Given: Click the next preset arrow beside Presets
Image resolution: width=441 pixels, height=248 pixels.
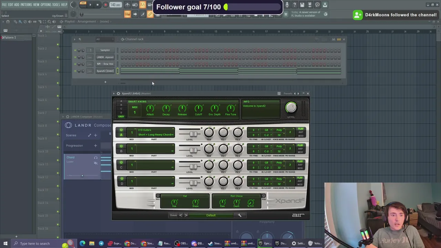Looking at the screenshot, I should click(x=298, y=93).
